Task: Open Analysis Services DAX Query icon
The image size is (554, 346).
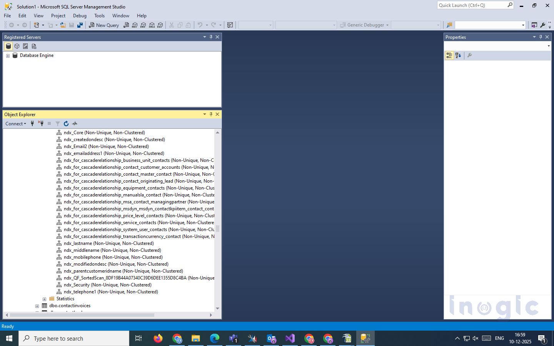Action: tap(160, 25)
